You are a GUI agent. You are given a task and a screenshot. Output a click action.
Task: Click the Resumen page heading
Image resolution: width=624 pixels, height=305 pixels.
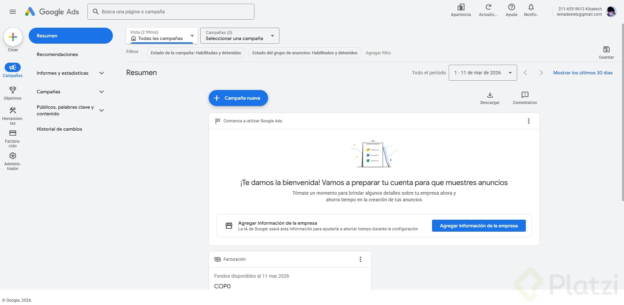pos(142,73)
